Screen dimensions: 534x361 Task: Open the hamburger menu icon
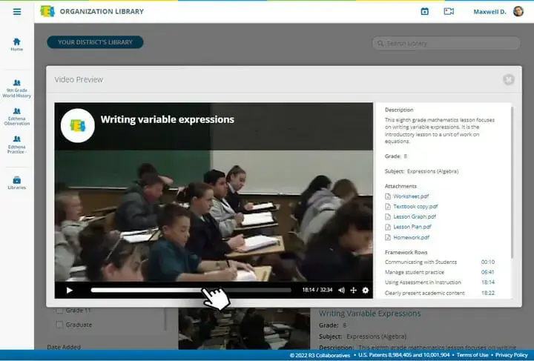pos(17,12)
